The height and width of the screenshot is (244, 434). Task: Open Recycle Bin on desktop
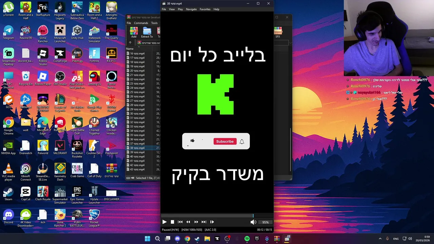pos(26,78)
